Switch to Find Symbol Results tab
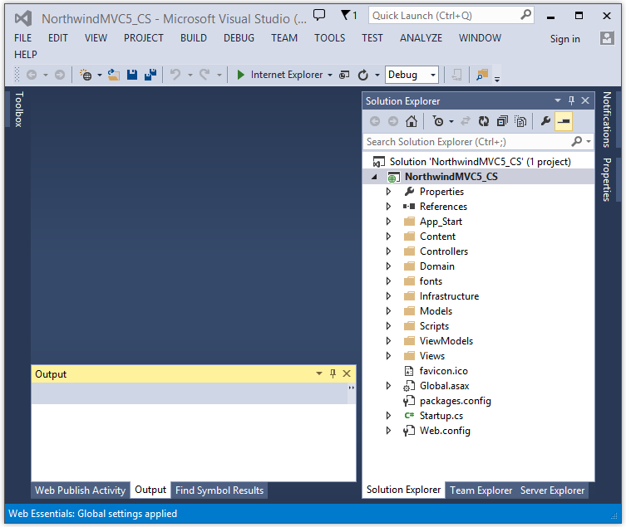 (219, 490)
